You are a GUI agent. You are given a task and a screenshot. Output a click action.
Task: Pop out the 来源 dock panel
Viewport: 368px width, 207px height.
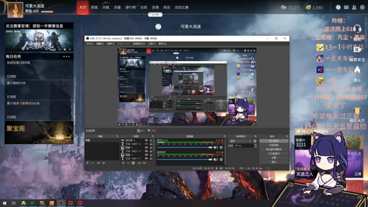point(153,136)
